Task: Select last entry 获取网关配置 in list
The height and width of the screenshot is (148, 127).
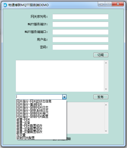Action: [x=41, y=138]
